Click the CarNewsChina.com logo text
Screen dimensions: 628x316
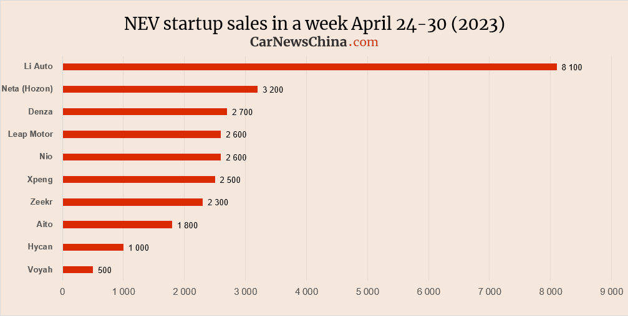click(x=314, y=42)
